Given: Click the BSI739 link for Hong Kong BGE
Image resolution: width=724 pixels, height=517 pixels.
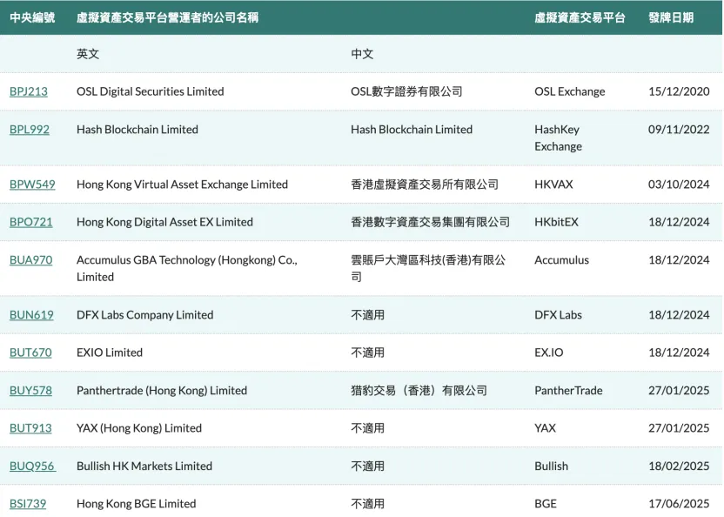Looking at the screenshot, I should [28, 504].
